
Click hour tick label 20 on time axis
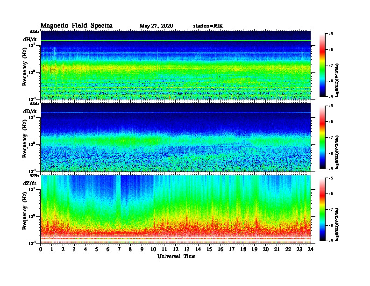(266, 249)
